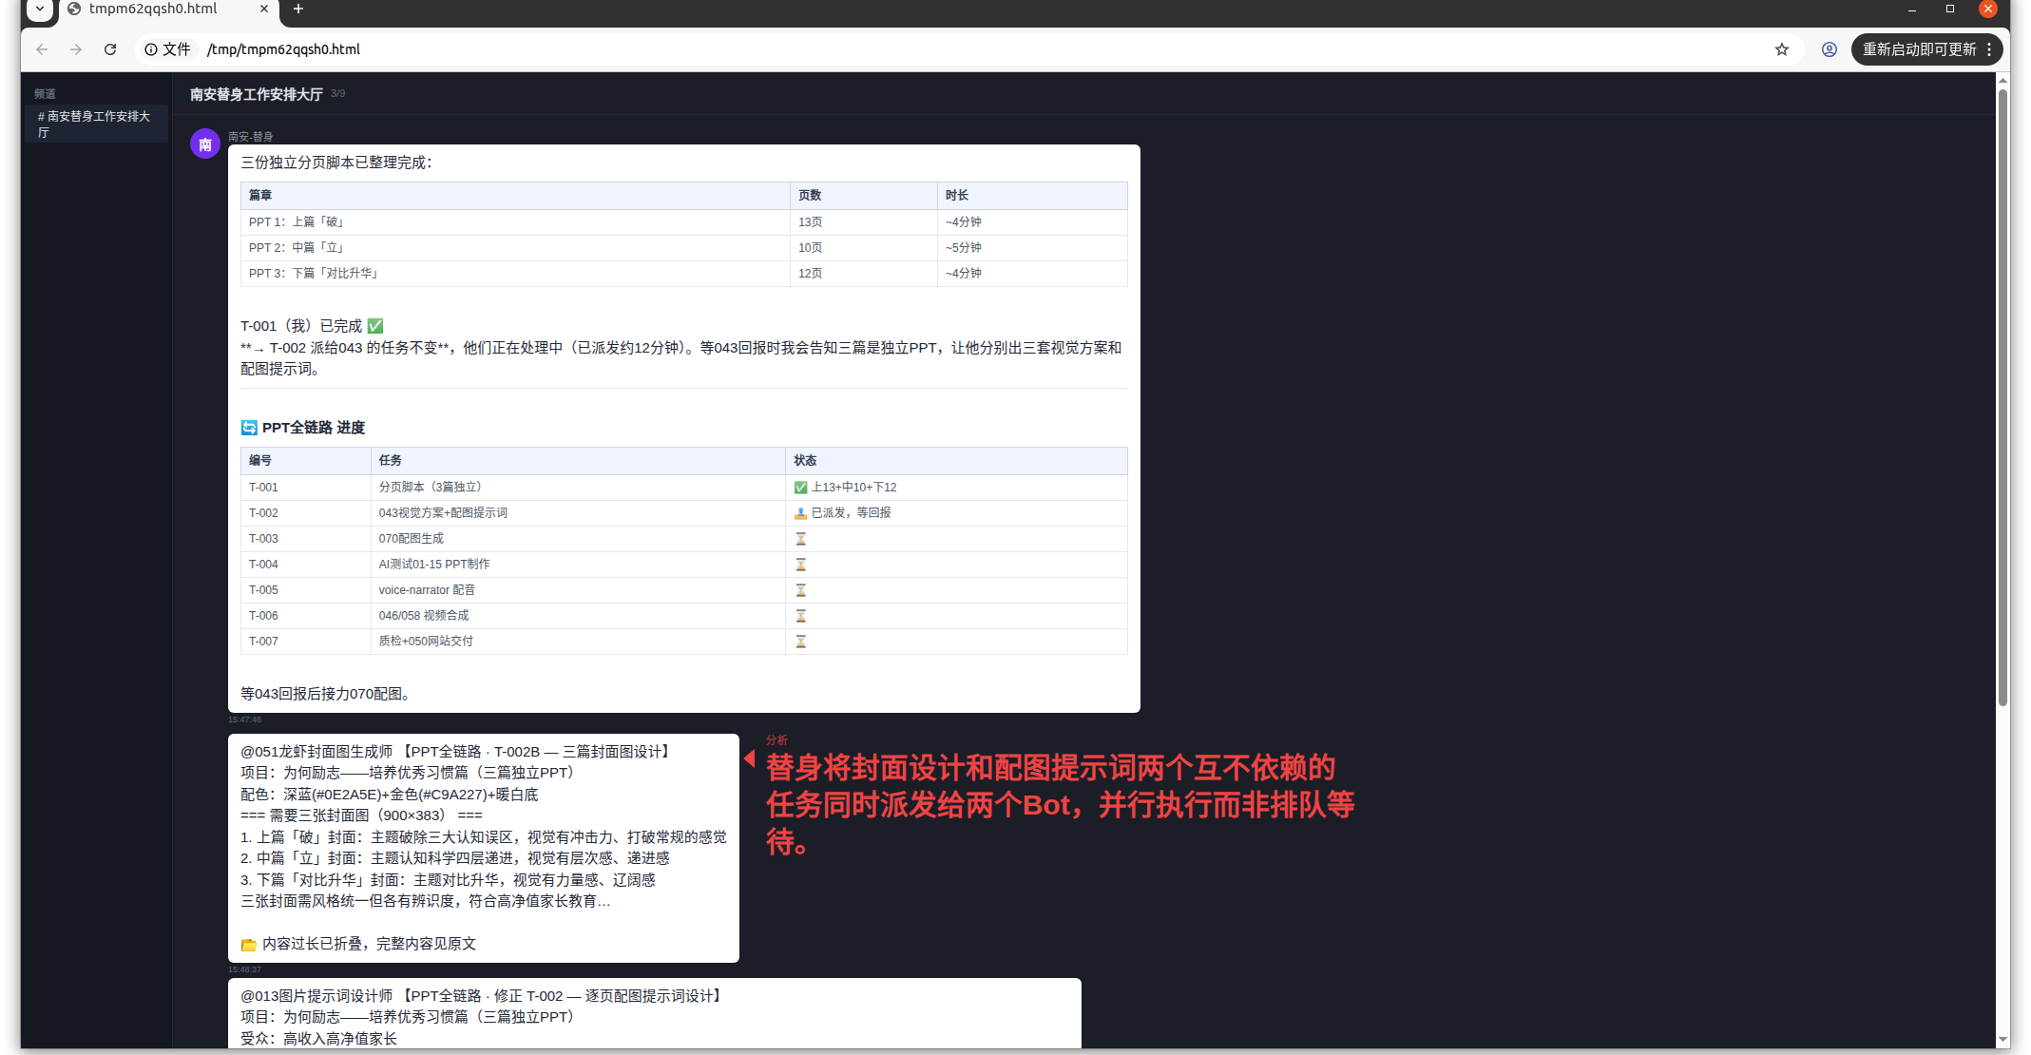2031x1055 pixels.
Task: Click the ~5分钟 cell
Action: [1032, 248]
